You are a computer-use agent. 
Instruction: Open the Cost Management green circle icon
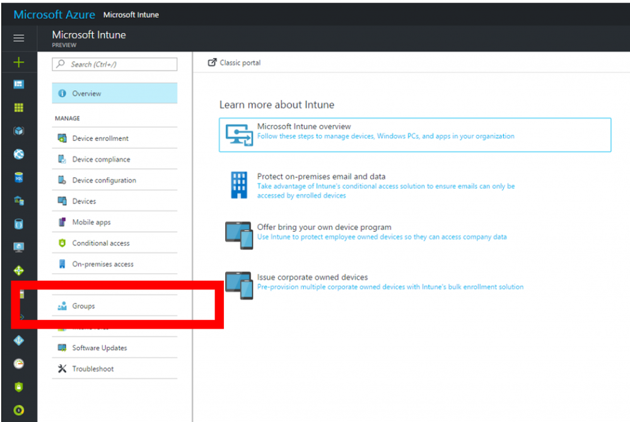pyautogui.click(x=18, y=411)
